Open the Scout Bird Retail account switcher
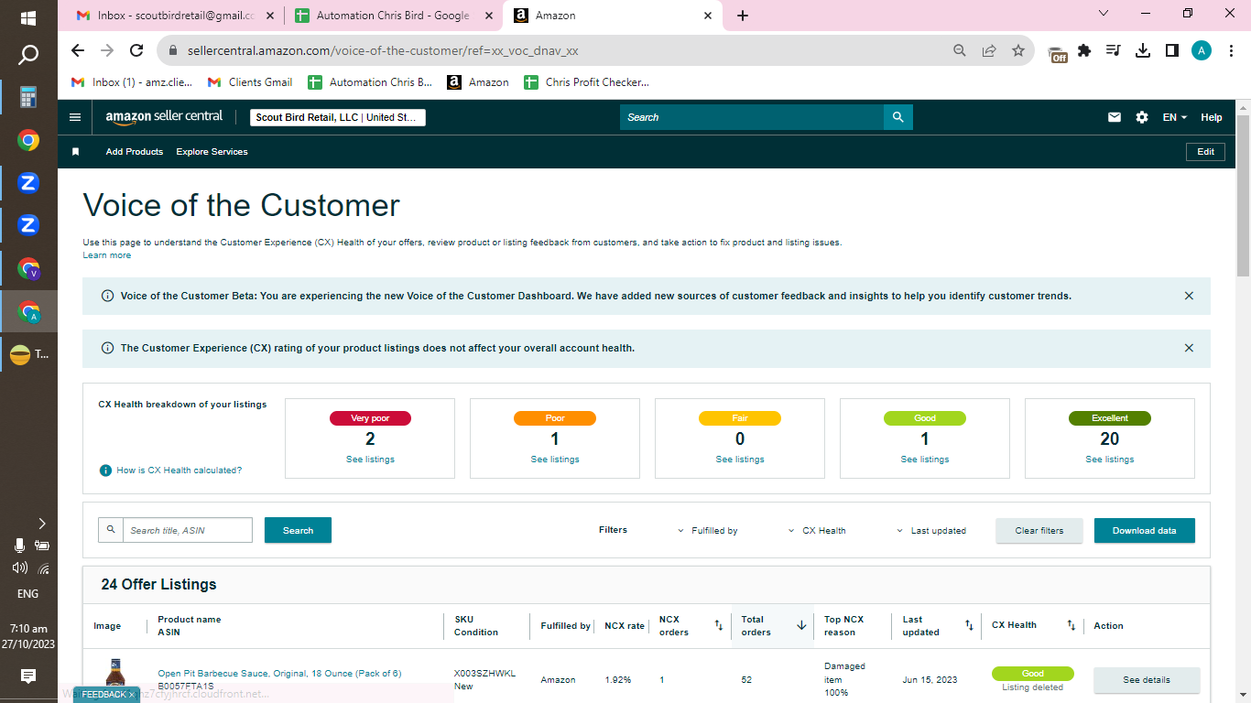Viewport: 1251px width, 703px height. 338,117
